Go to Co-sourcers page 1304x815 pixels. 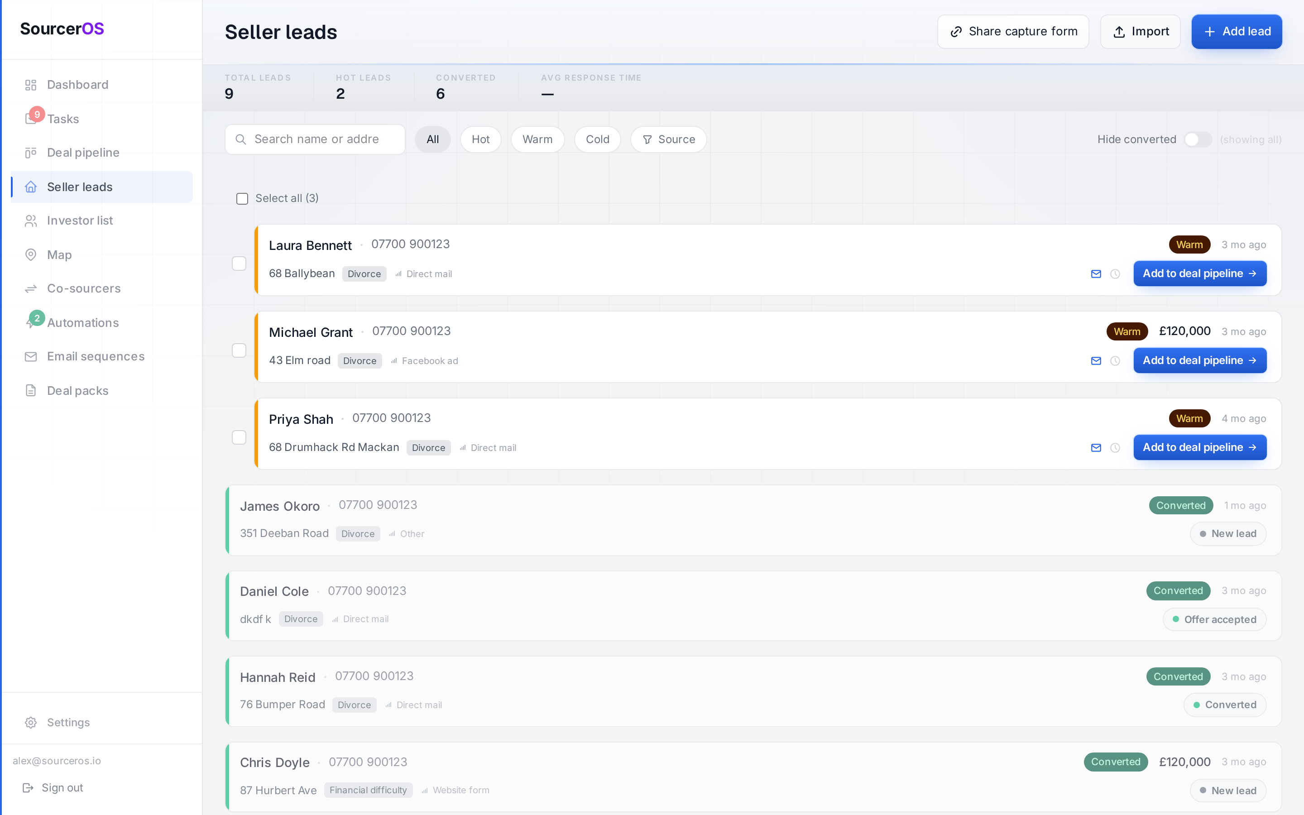pos(101,288)
